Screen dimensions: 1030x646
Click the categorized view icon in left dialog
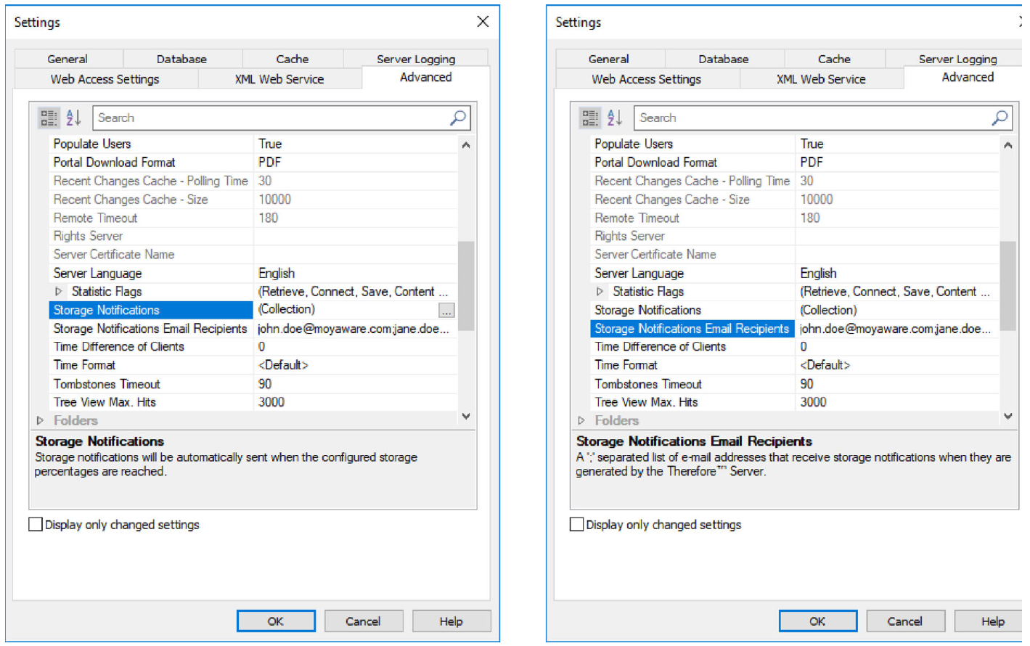pyautogui.click(x=49, y=118)
